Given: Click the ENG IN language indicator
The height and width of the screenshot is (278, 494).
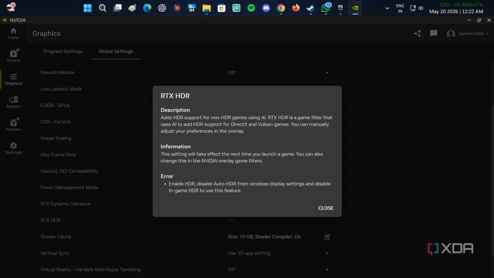Looking at the screenshot, I should (x=400, y=8).
